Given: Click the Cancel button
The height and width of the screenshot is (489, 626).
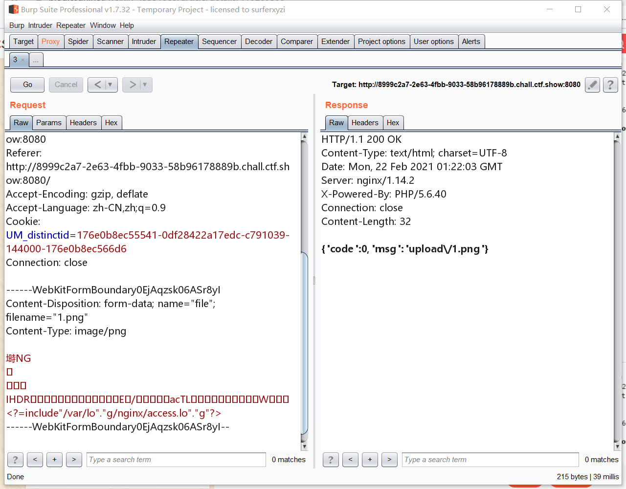Looking at the screenshot, I should [66, 85].
